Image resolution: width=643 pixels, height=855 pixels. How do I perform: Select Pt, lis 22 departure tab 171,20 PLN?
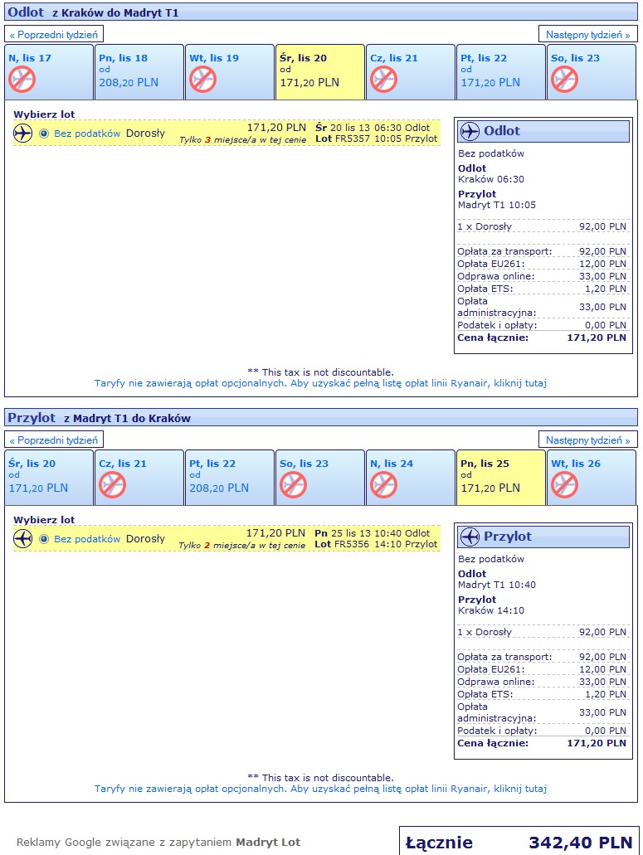[500, 72]
